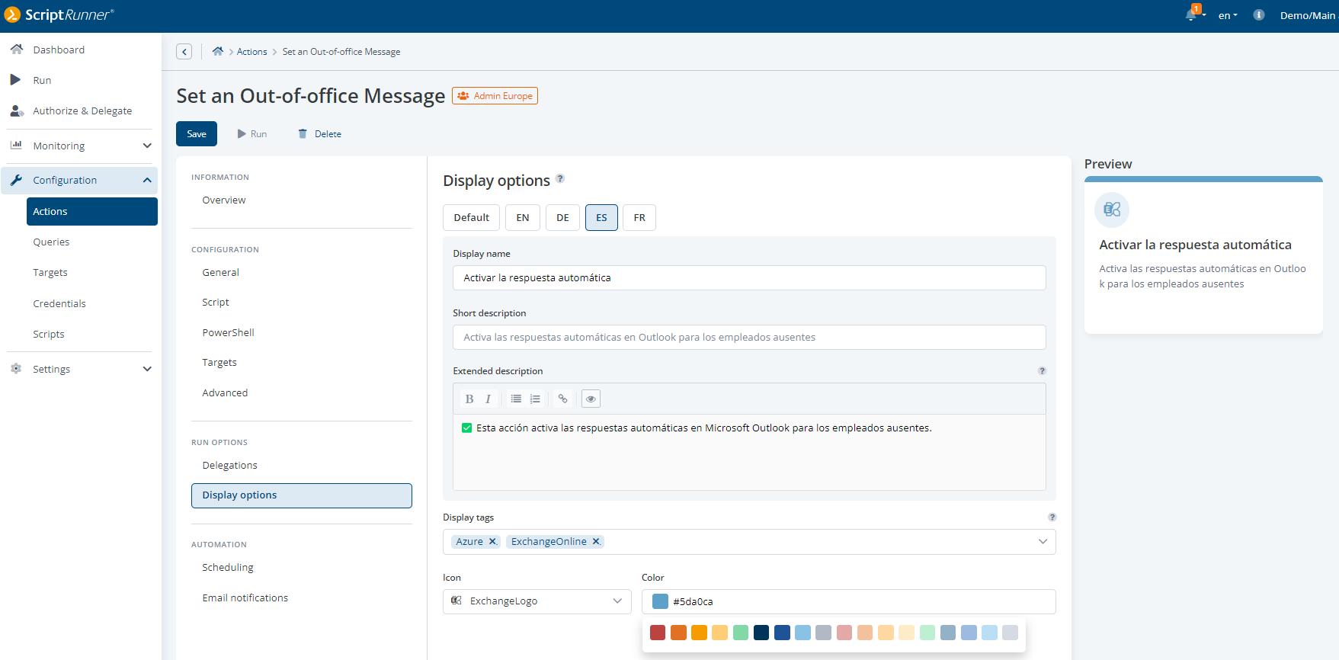The height and width of the screenshot is (660, 1339).
Task: Expand the Monitoring menu chevron
Action: point(147,146)
